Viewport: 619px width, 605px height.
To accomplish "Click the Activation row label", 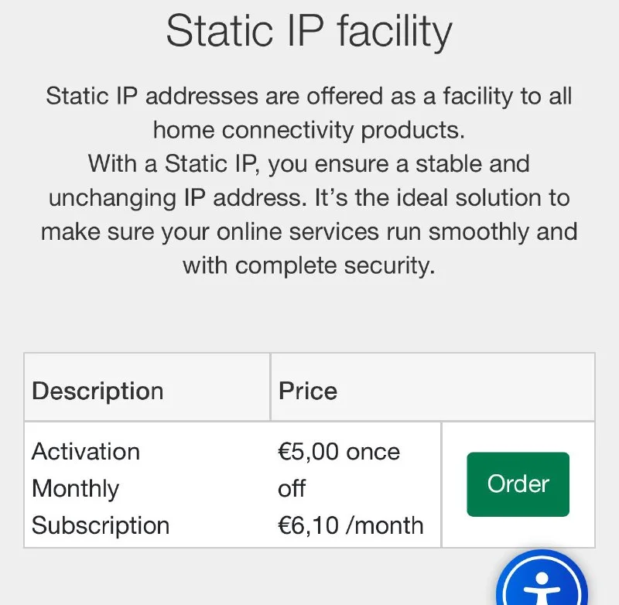I will [x=86, y=452].
